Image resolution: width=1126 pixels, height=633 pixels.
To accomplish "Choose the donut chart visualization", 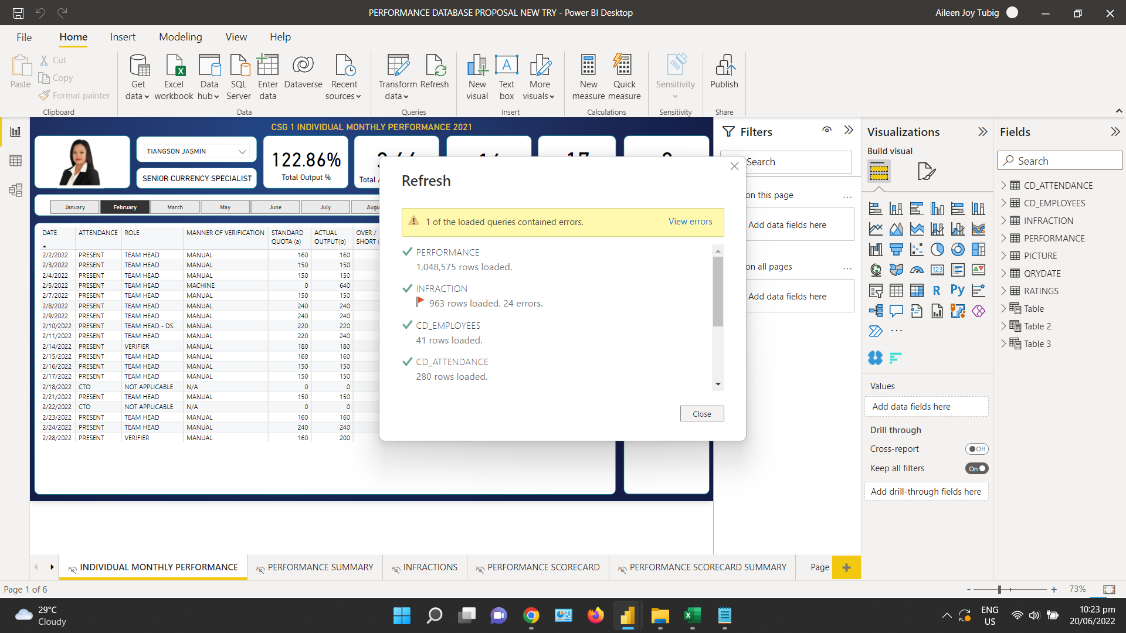I will [958, 250].
